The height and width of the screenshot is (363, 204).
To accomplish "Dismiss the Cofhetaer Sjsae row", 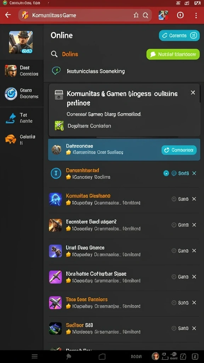I will pos(194,277).
